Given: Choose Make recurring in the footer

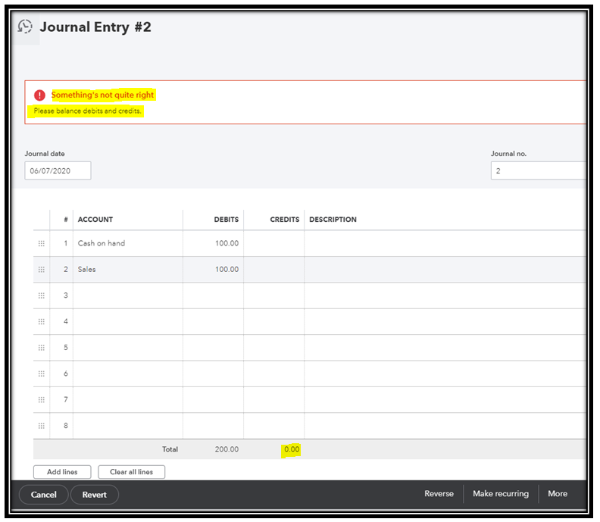Looking at the screenshot, I should click(x=501, y=494).
